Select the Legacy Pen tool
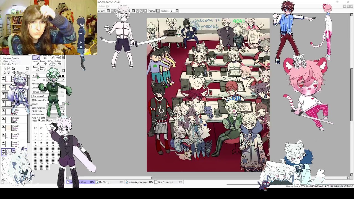 pos(44,68)
